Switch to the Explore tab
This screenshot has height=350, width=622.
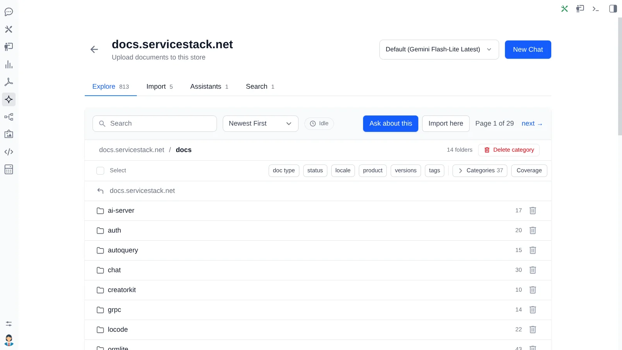tap(110, 86)
